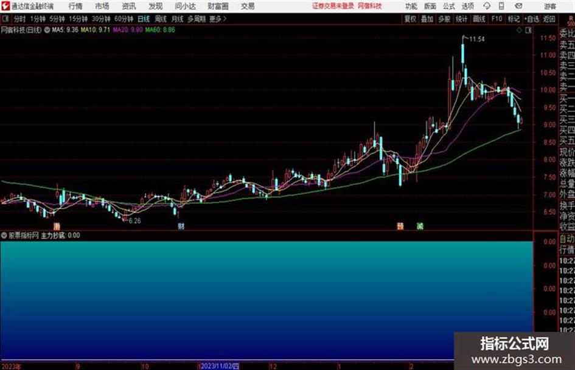Click the 多股 multi-stock toolbar button
The height and width of the screenshot is (370, 575).
444,19
